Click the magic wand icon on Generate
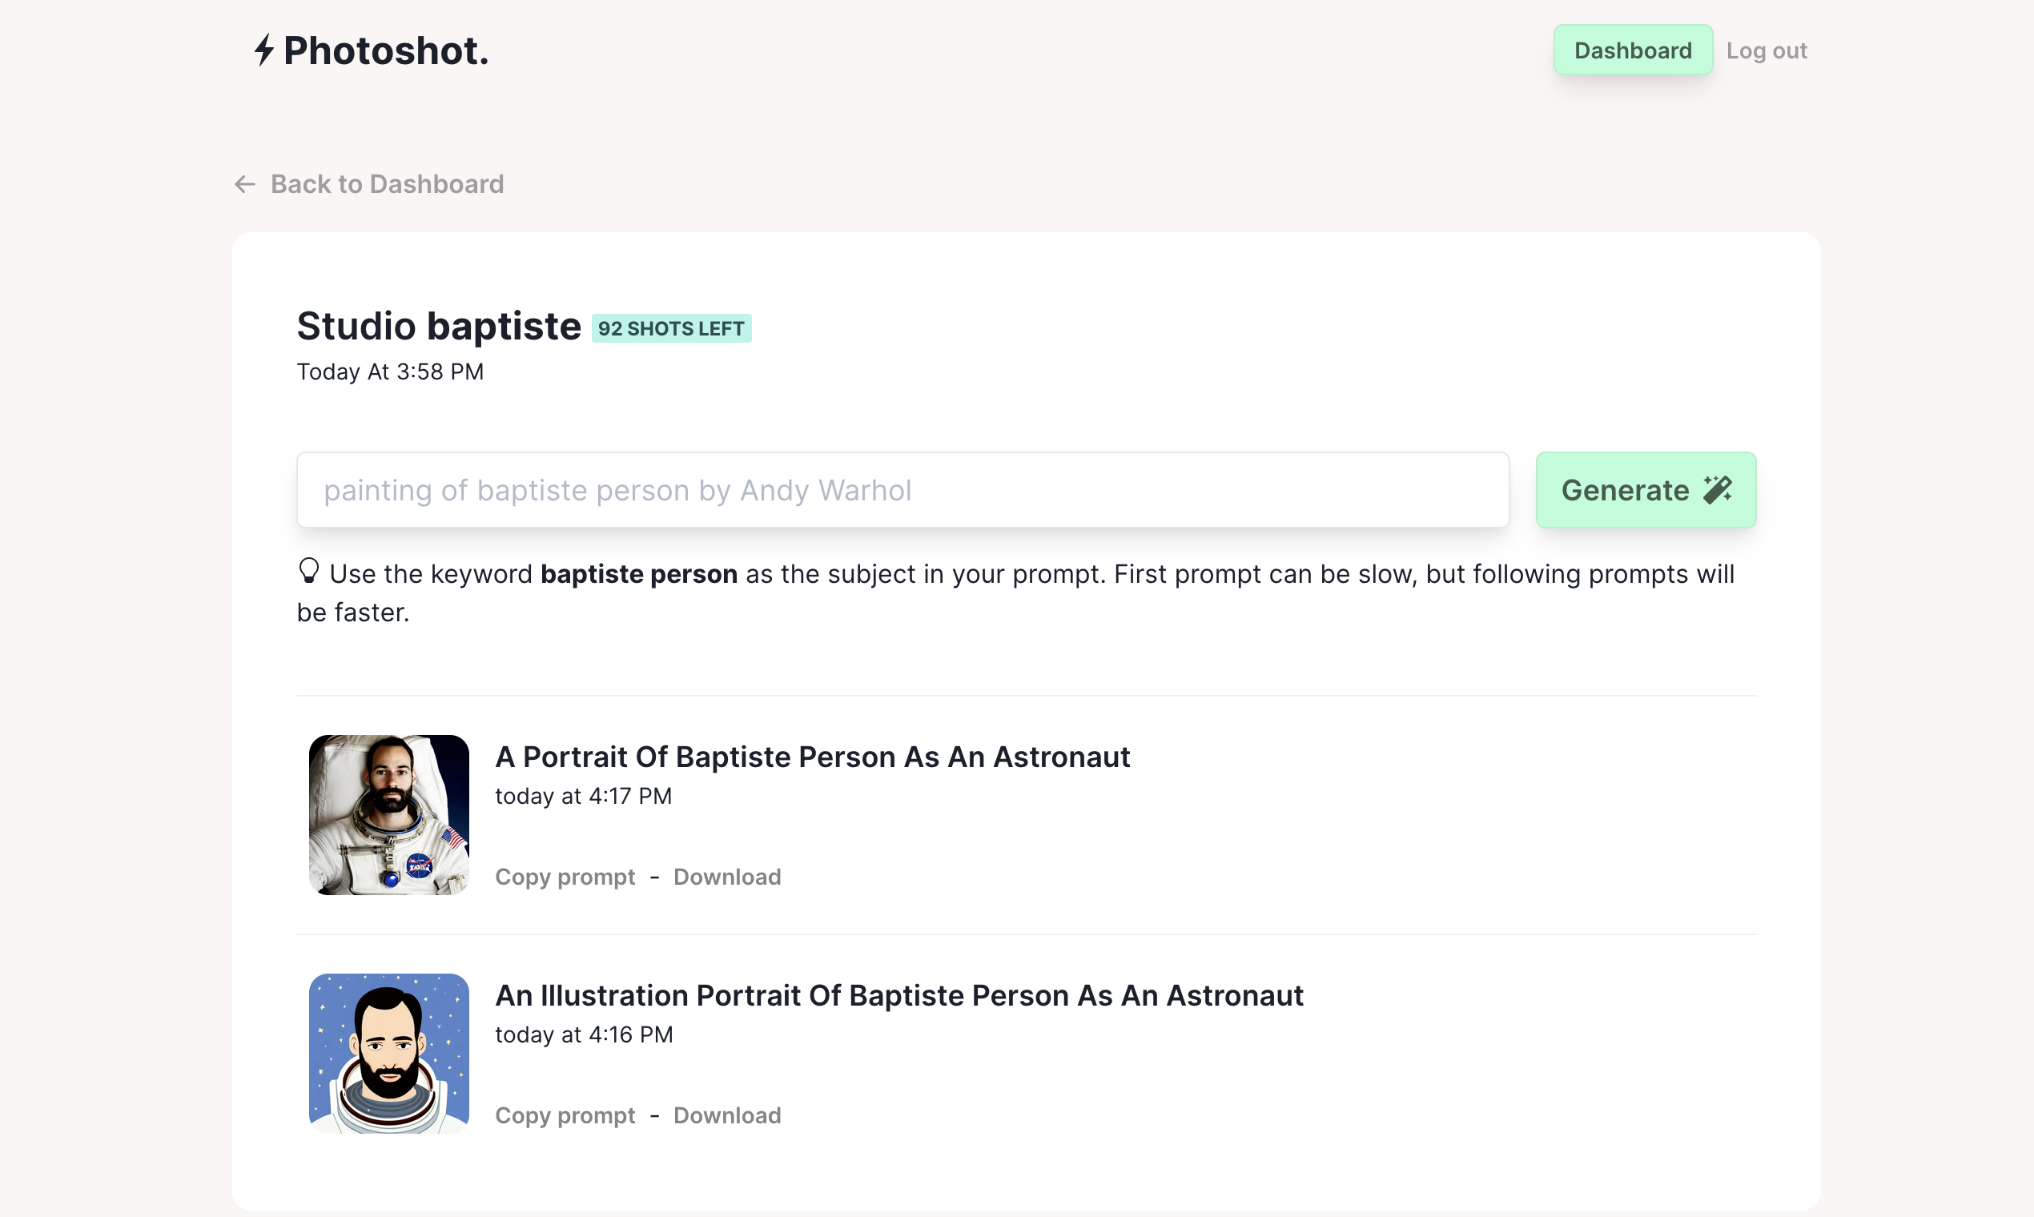2034x1217 pixels. [x=1718, y=489]
